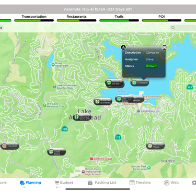Open the Planning tab
Image resolution: width=196 pixels, height=191 pixels.
[30, 183]
